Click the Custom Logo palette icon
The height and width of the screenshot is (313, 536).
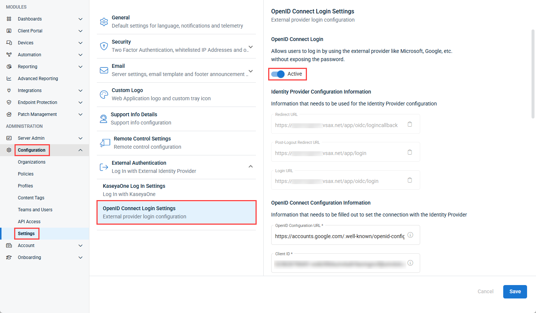[x=104, y=95]
